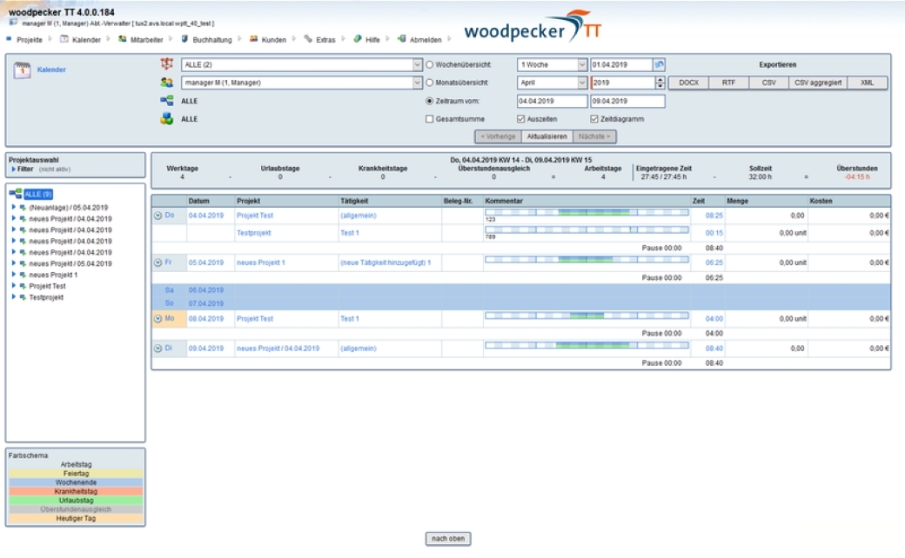This screenshot has height=558, width=905.
Task: Click the Nächste button
Action: 593,136
